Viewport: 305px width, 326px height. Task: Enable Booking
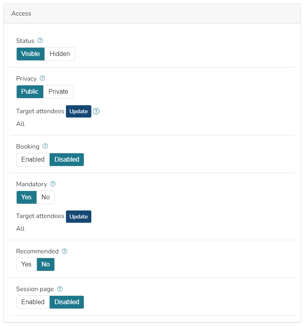(33, 160)
